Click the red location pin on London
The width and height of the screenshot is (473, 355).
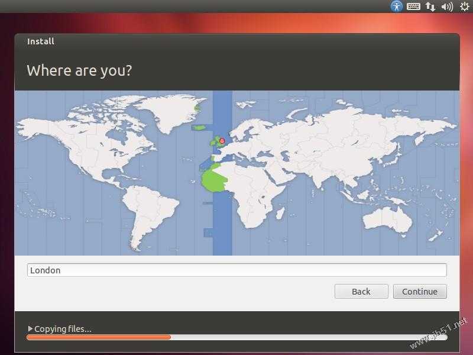[222, 141]
